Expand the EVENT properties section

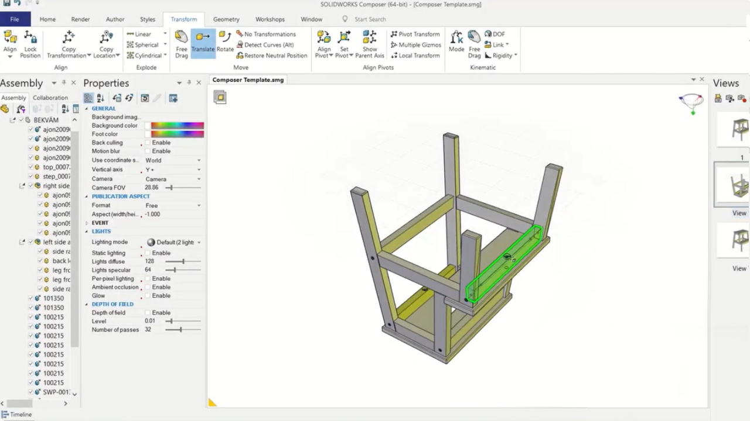click(87, 223)
